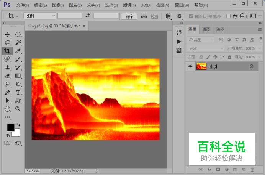Viewport: 265px width, 175px height.
Task: Open the blend mode dropdown (正常)
Action: coord(205,48)
